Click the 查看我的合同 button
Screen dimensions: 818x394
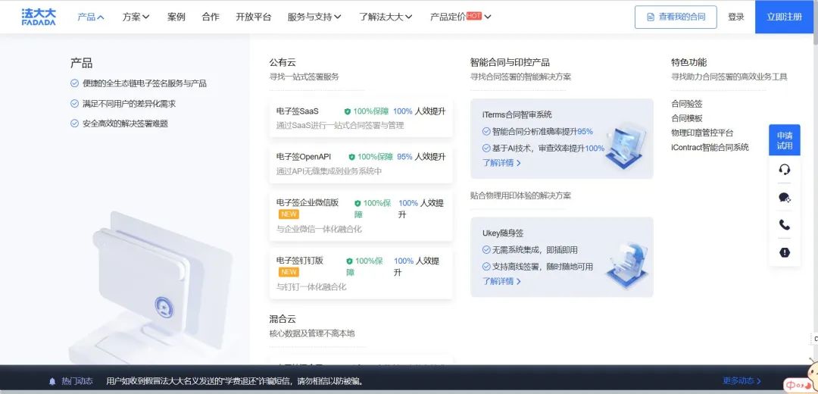point(676,17)
